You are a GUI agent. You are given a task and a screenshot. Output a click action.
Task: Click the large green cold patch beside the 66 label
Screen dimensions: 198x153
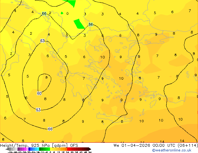tap(79, 24)
